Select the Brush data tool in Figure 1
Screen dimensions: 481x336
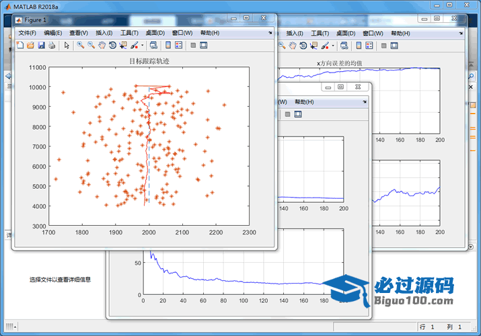click(x=135, y=45)
